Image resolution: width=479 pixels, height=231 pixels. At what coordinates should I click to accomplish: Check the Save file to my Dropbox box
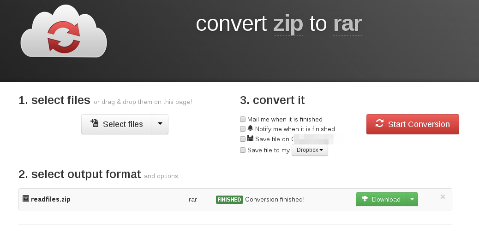click(x=243, y=150)
